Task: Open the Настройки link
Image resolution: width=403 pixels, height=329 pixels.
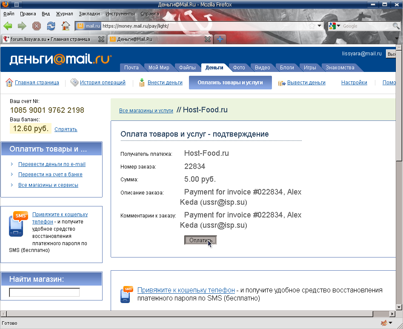Action: pyautogui.click(x=354, y=83)
